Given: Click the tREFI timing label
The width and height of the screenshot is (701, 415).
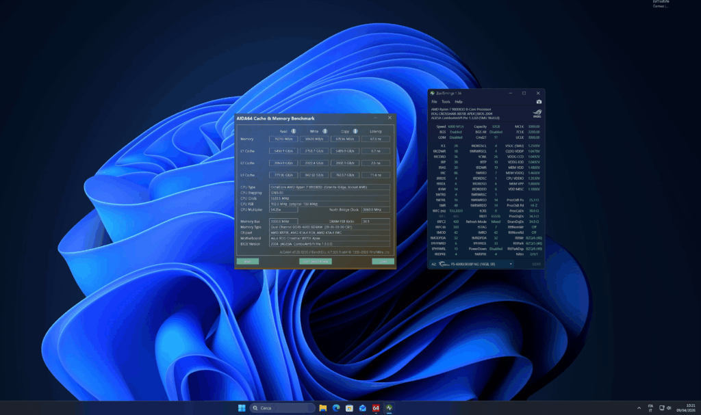Looking at the screenshot, I should [483, 216].
